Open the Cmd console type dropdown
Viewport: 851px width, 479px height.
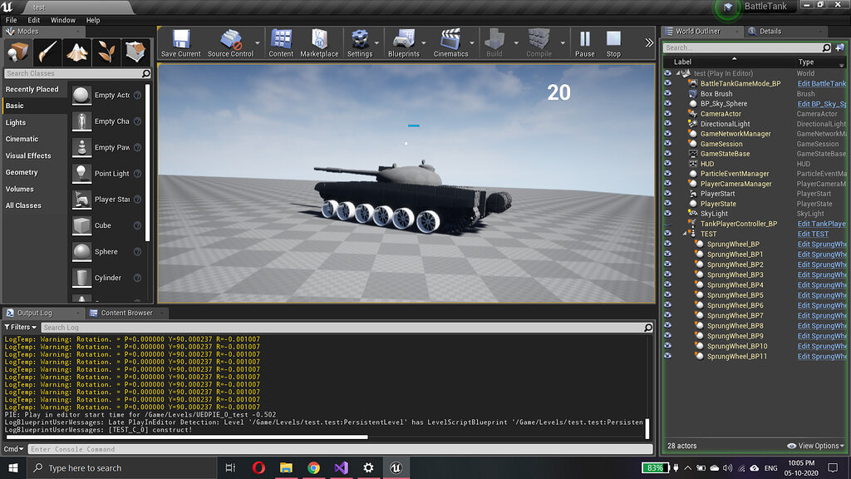(x=13, y=449)
